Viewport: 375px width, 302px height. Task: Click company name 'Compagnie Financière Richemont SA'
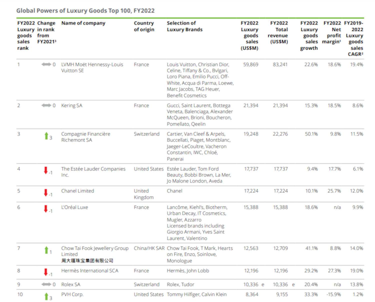pyautogui.click(x=86, y=137)
